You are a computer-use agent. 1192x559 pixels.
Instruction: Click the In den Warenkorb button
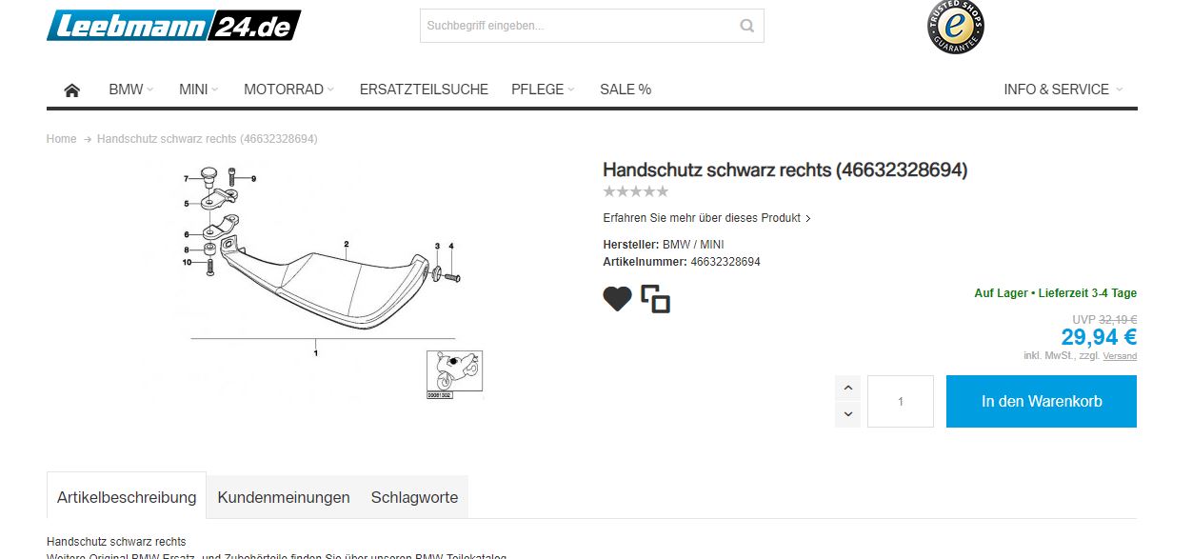[1042, 401]
